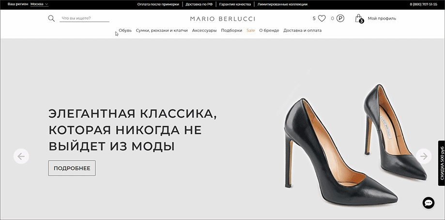Select the Аксессуары menu item
445x220 pixels.
[x=204, y=30]
